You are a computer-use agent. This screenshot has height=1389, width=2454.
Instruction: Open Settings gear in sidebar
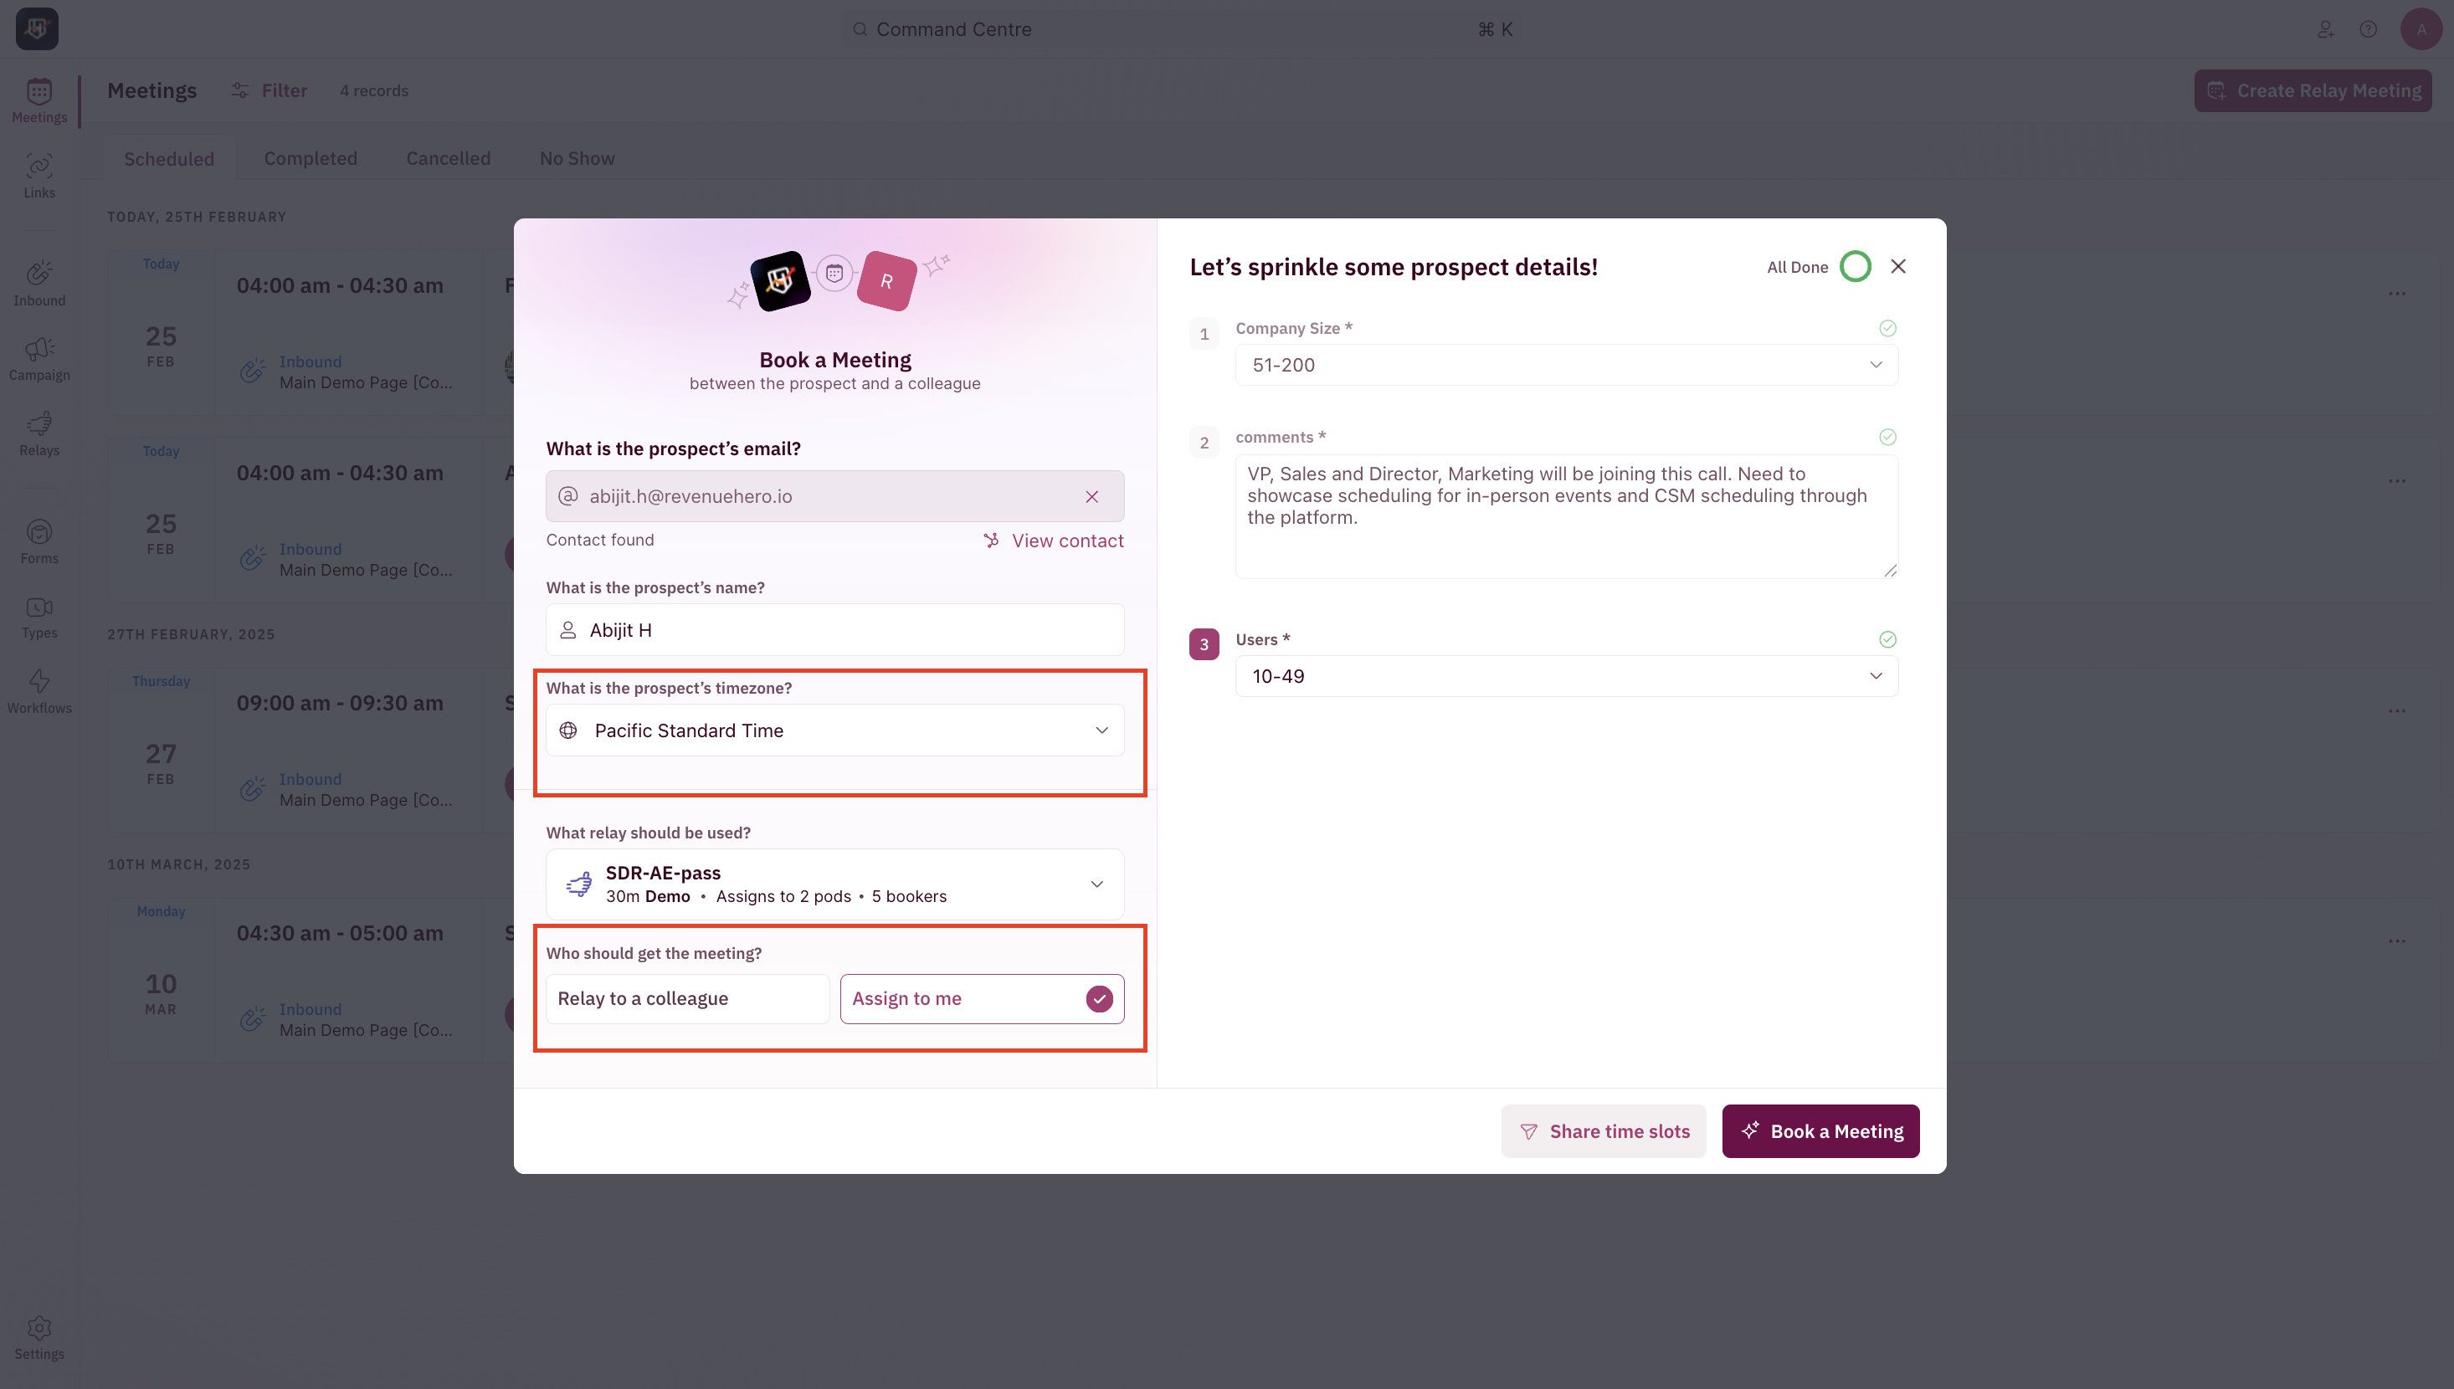pos(39,1337)
